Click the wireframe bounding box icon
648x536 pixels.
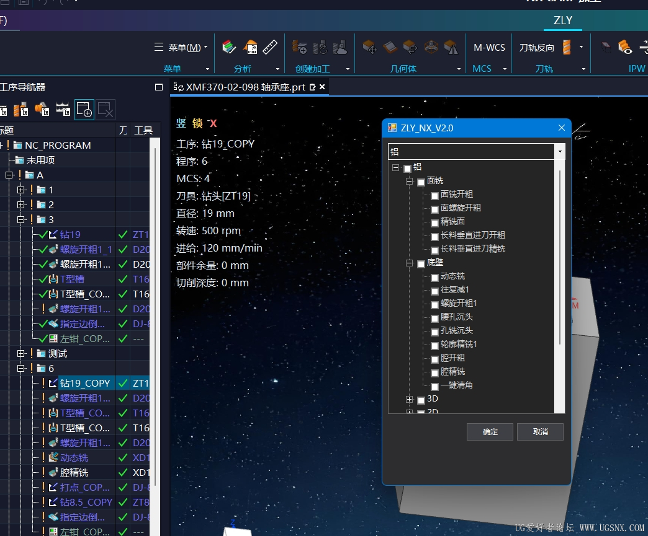click(431, 48)
